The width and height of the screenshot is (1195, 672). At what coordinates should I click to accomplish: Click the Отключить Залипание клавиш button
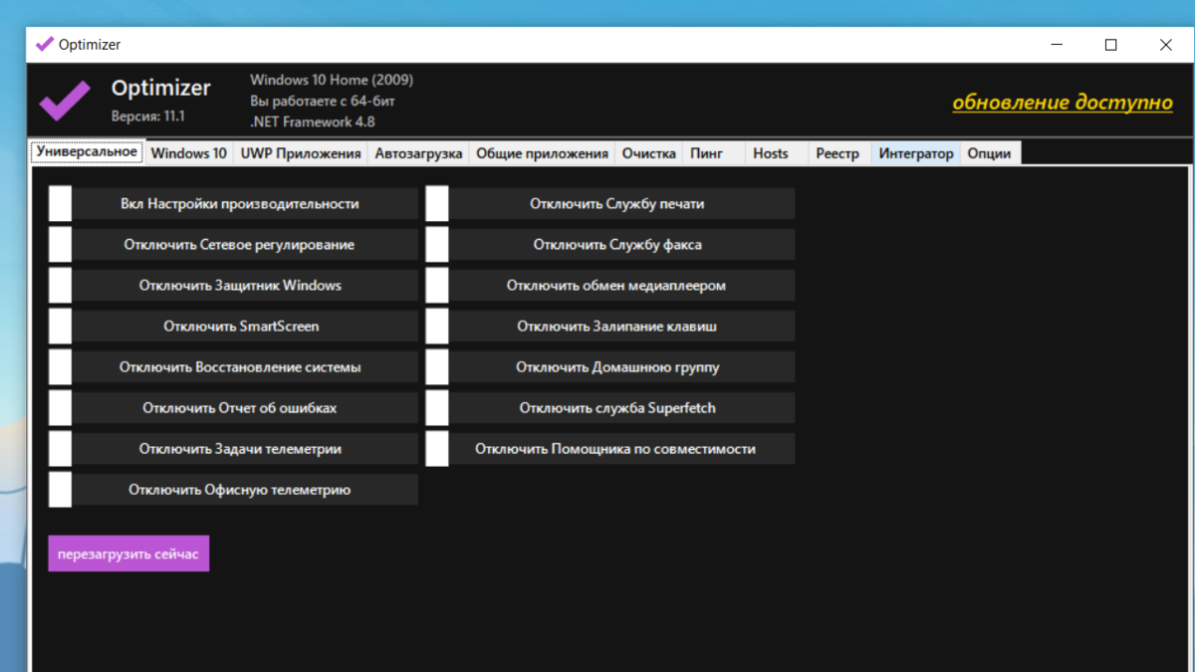click(621, 327)
